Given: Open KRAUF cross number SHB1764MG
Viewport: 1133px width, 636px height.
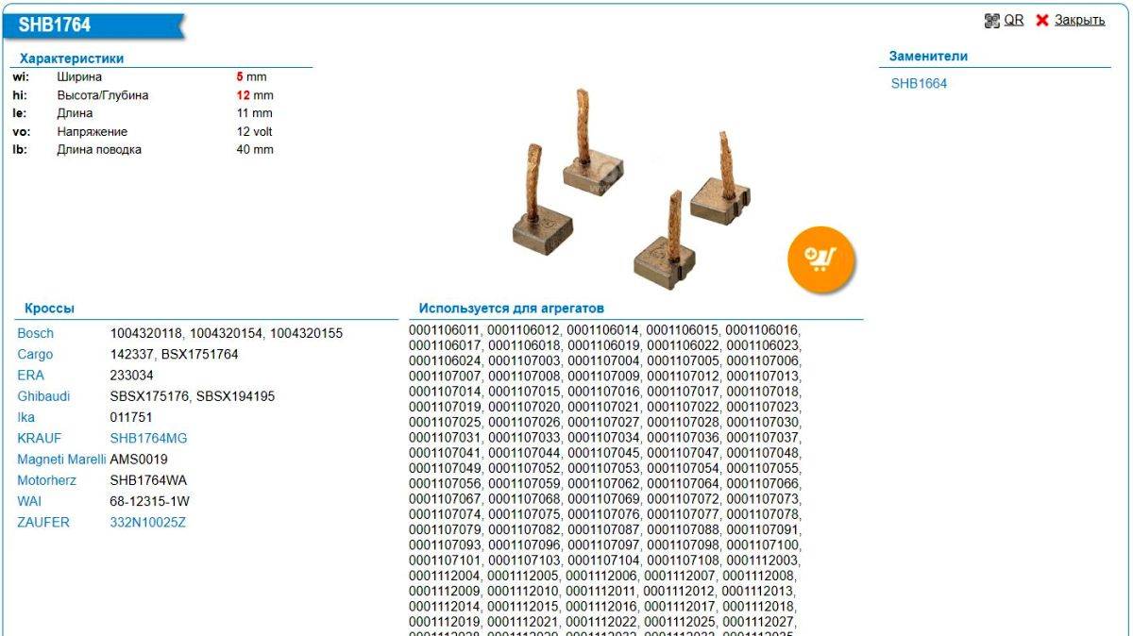Looking at the screenshot, I should point(148,439).
